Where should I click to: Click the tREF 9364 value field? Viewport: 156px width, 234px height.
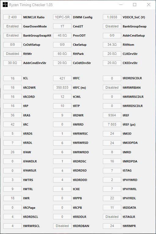pos(112,115)
